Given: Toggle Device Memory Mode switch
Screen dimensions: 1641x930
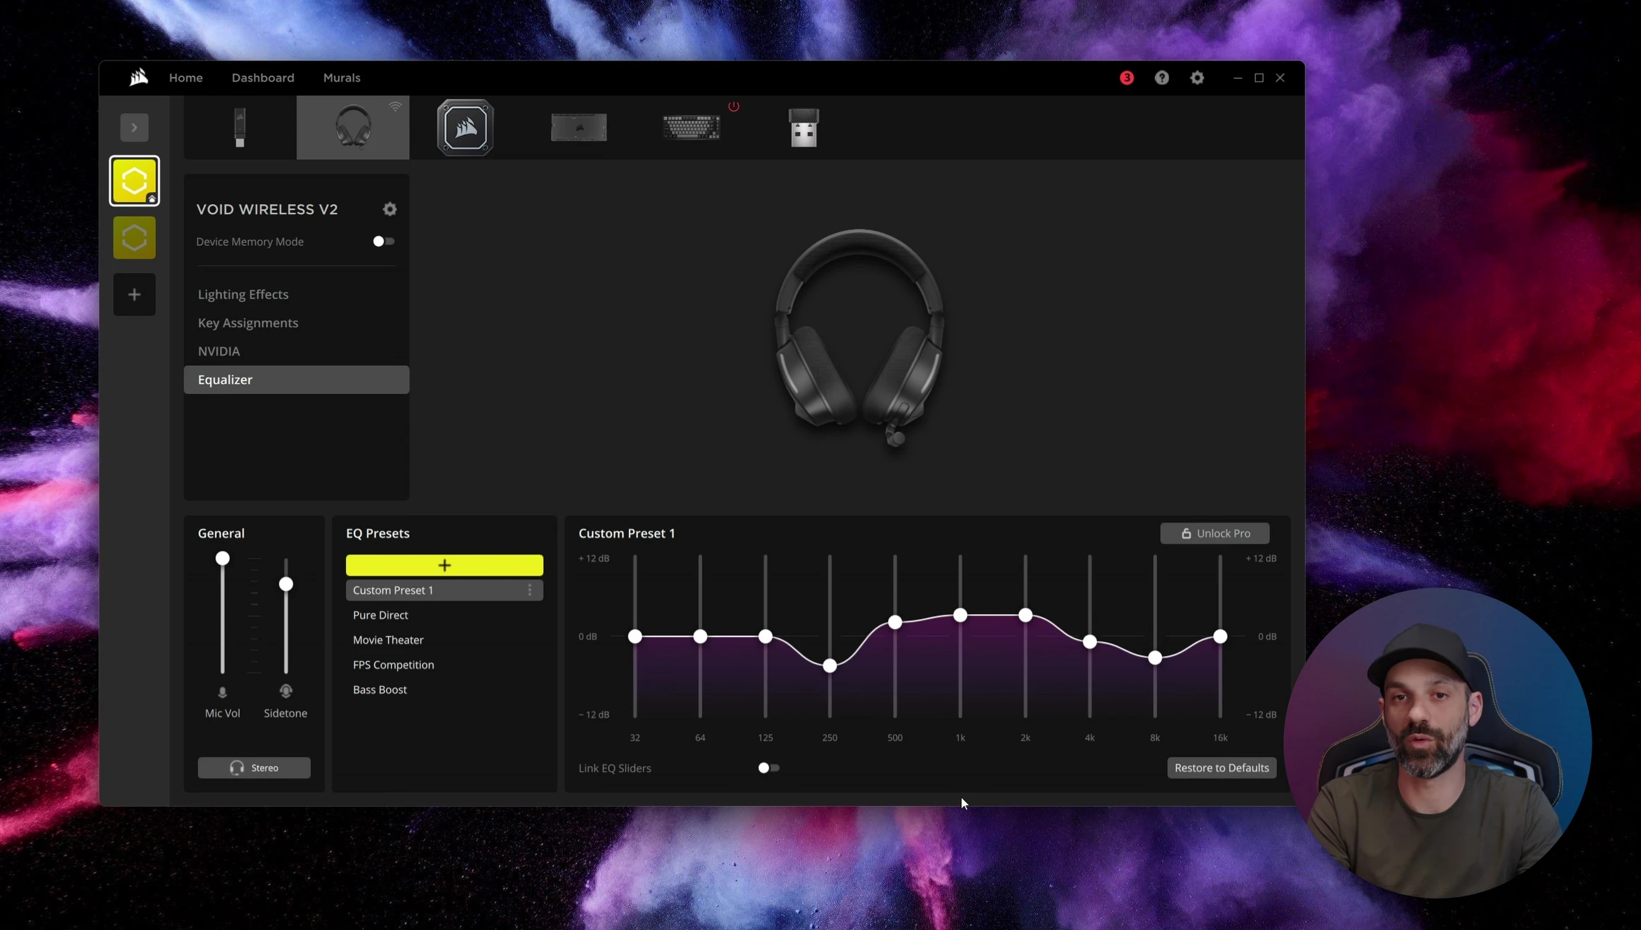Looking at the screenshot, I should click(x=384, y=242).
